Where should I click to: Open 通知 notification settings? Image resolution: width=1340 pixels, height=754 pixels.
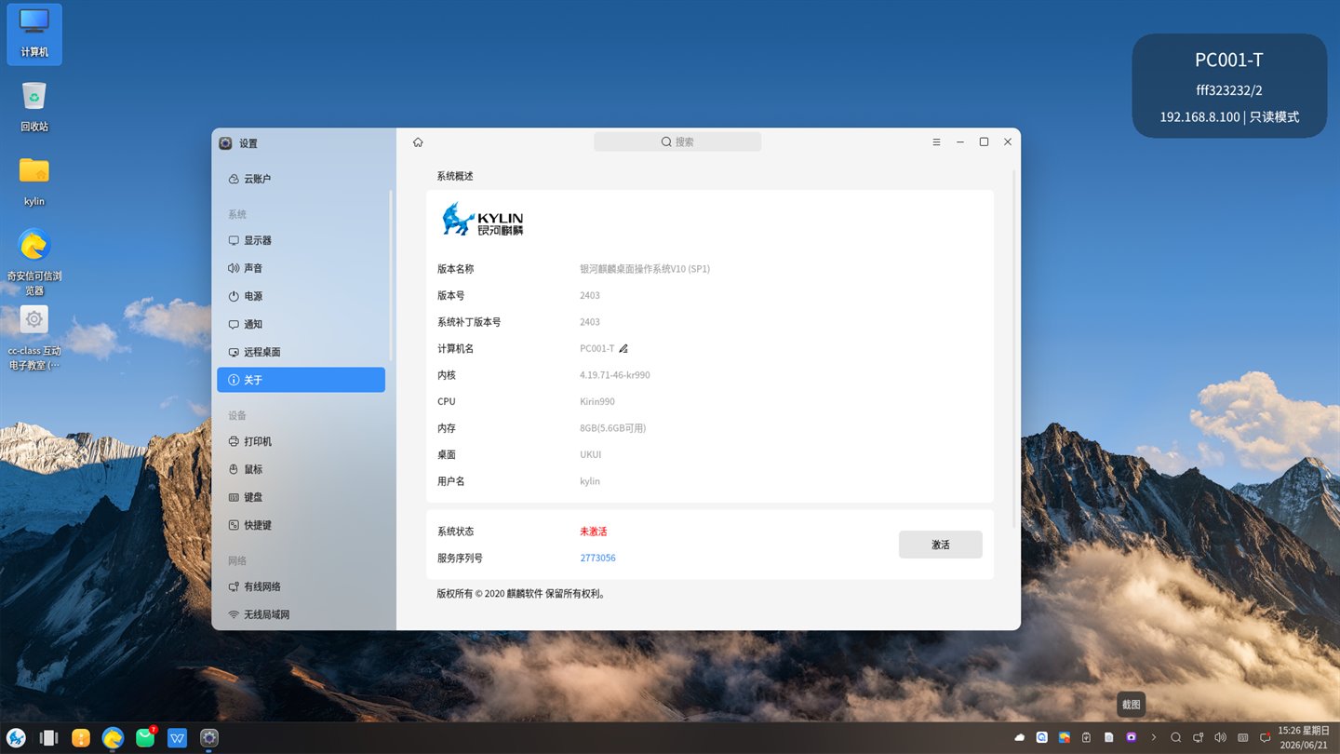click(301, 324)
